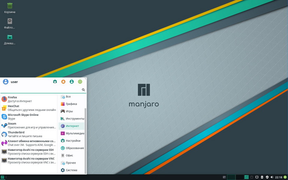288x180 pixels.
Task: Click the green log out icon in menu header
Action: 80,82
